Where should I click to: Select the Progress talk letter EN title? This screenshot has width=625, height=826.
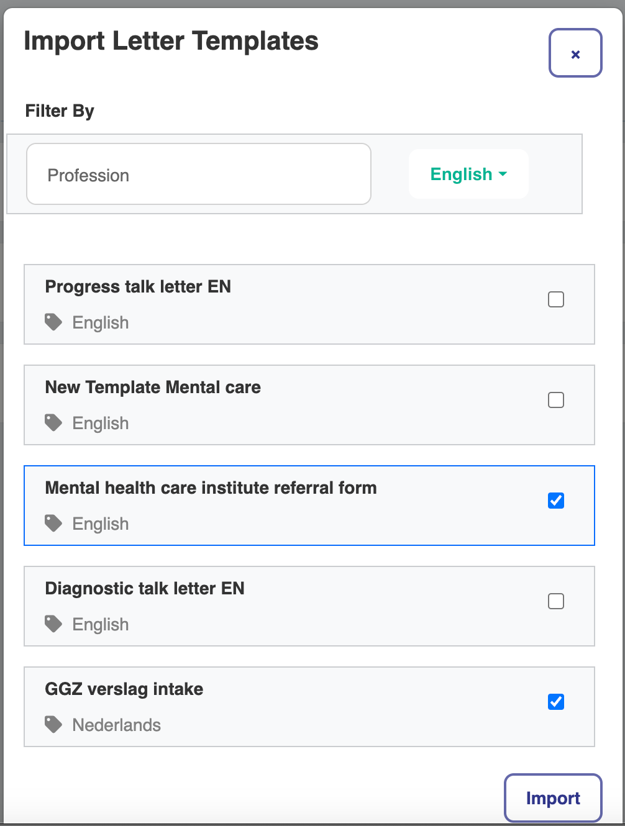(138, 286)
